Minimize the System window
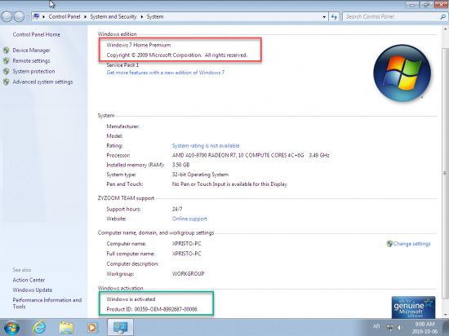 (x=412, y=5)
